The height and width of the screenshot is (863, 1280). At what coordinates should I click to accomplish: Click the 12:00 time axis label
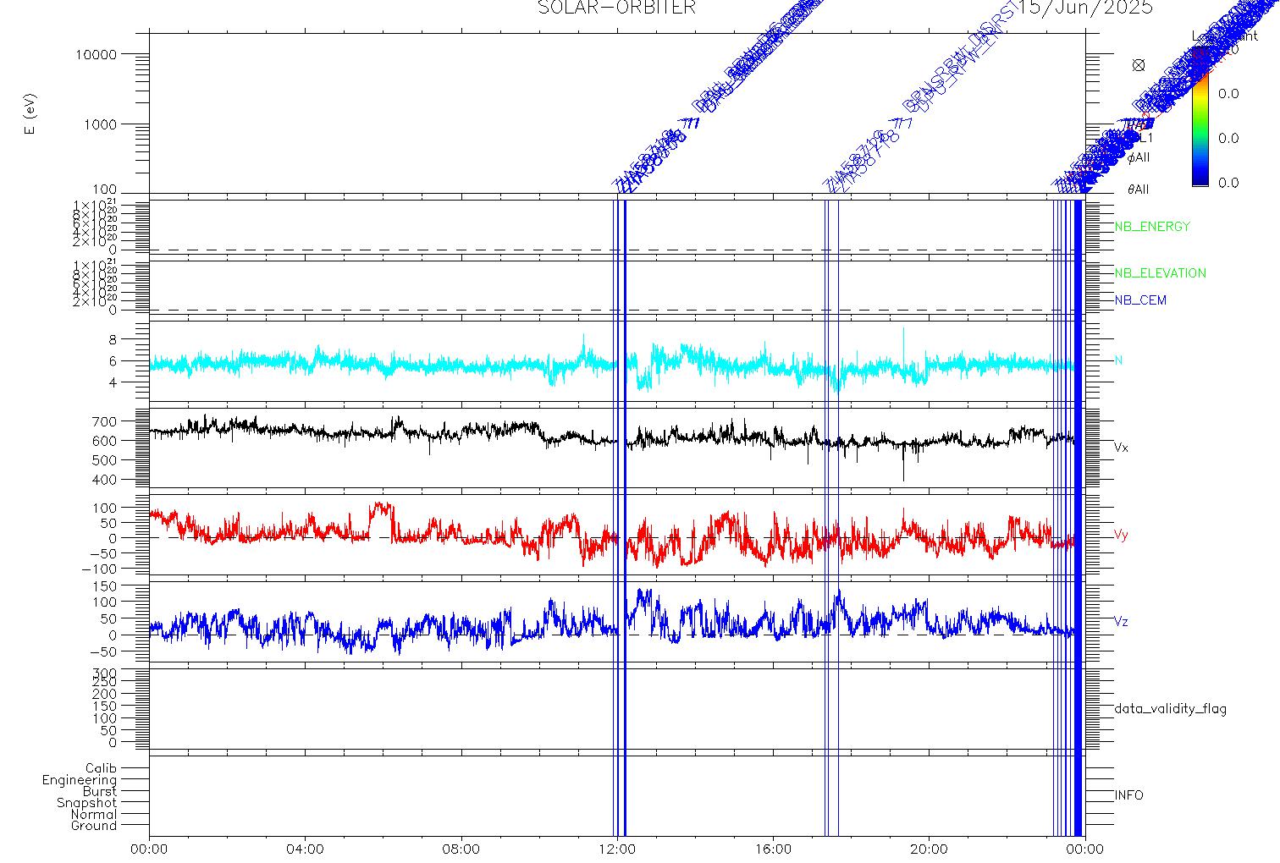tap(617, 849)
